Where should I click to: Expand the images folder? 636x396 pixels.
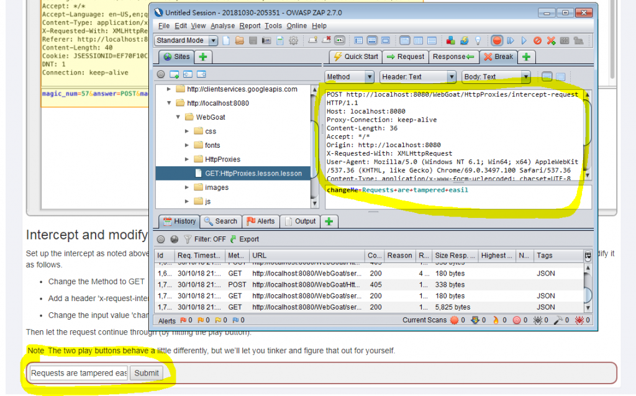[x=186, y=187]
